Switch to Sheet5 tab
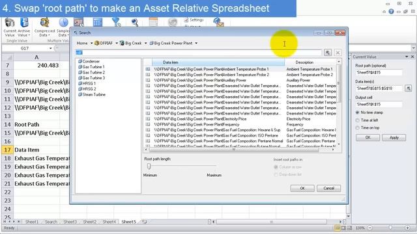 click(x=129, y=222)
